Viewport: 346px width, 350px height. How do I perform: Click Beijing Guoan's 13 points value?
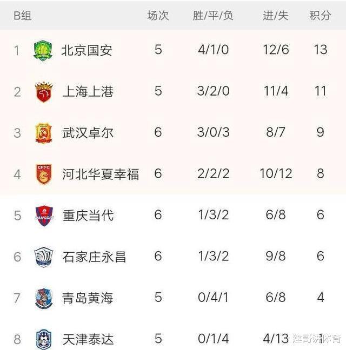point(320,50)
